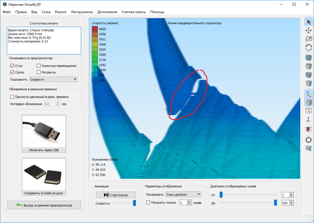The height and width of the screenshot is (223, 314).
Task: Click the До layer range slider handle
Action: [x=275, y=202]
